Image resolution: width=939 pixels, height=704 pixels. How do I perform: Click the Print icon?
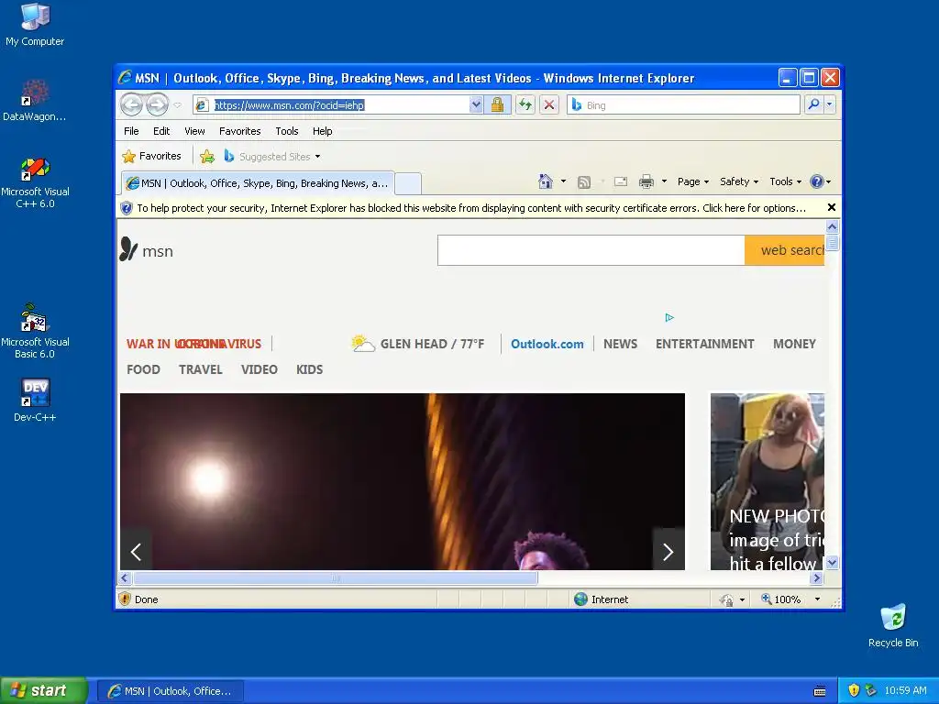[x=646, y=181]
